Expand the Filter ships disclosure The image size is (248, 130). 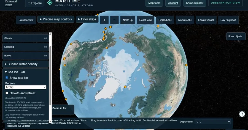click(x=87, y=19)
